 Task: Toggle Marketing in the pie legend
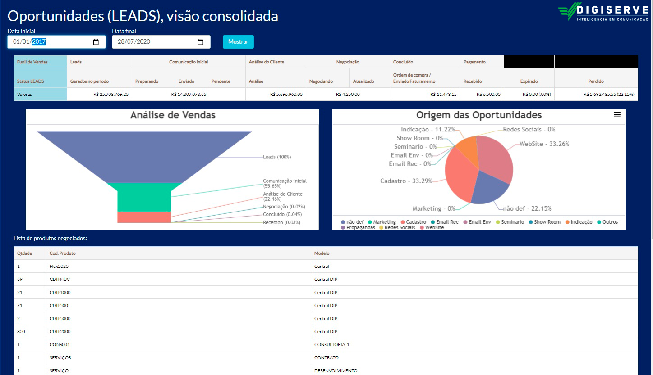point(384,222)
